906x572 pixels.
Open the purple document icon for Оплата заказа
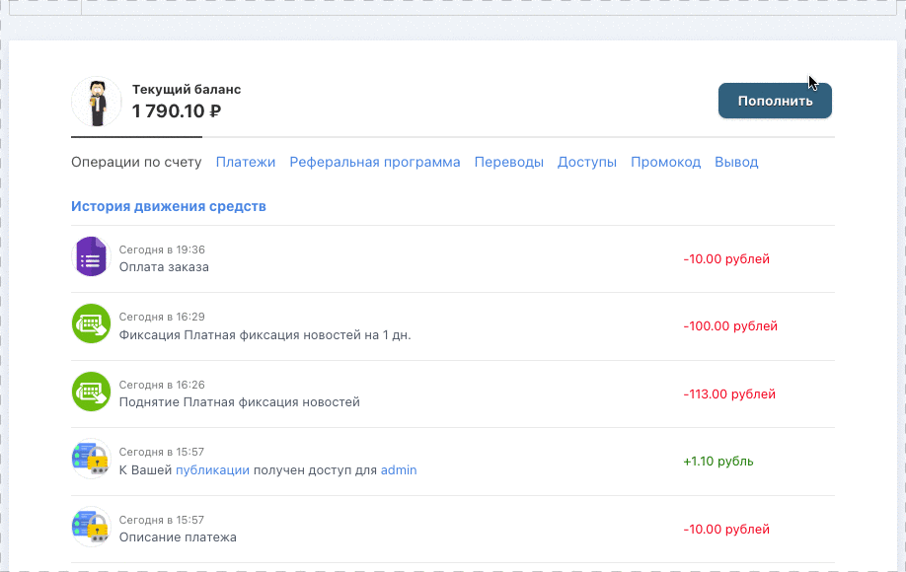[90, 255]
